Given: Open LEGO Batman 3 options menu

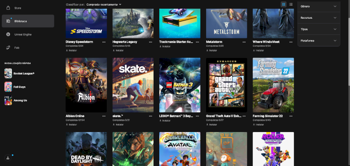Looking at the screenshot, I should (197, 116).
